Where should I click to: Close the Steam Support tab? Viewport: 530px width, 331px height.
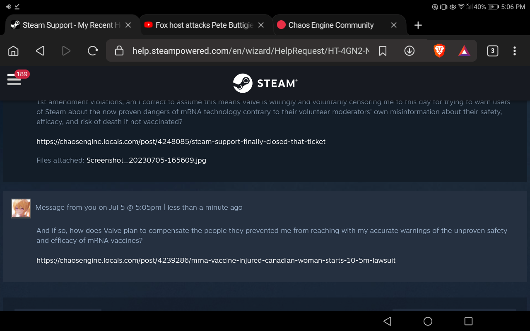128,25
